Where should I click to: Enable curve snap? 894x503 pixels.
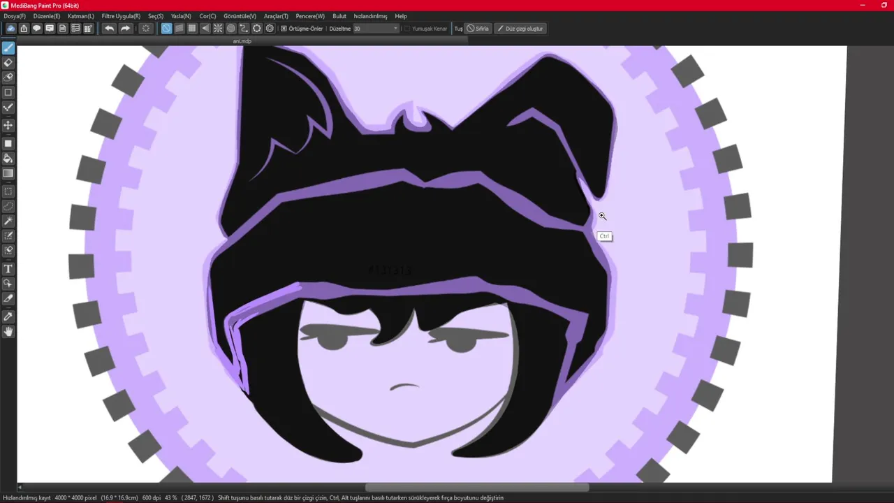tap(244, 29)
